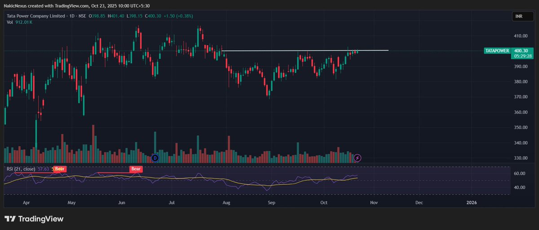The image size is (539, 230).
Task: Click the Nov label on time axis
Action: [373, 203]
